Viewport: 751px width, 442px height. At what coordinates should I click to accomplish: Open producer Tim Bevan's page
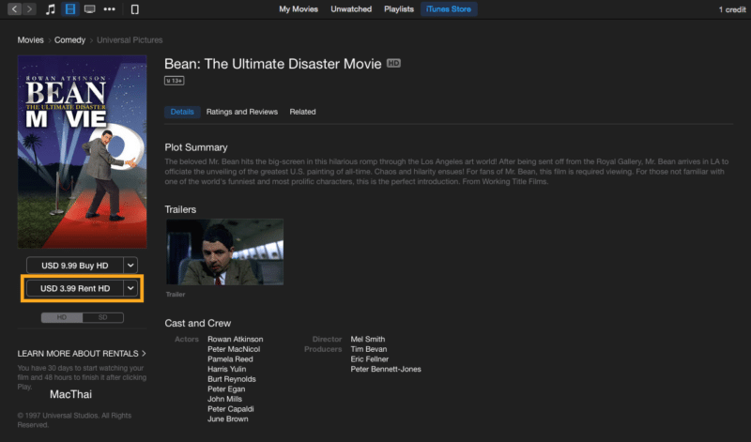[x=369, y=349]
